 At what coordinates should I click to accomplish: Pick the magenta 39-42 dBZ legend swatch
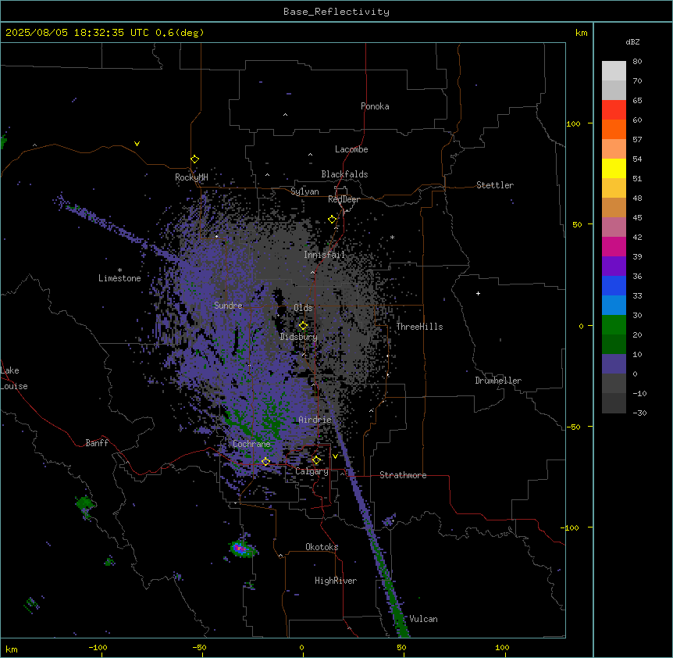tap(614, 246)
